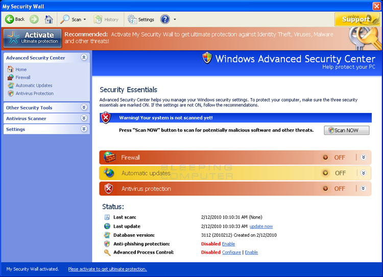Click the Anti-phishing protection shield icon
The width and height of the screenshot is (383, 277).
pos(107,243)
